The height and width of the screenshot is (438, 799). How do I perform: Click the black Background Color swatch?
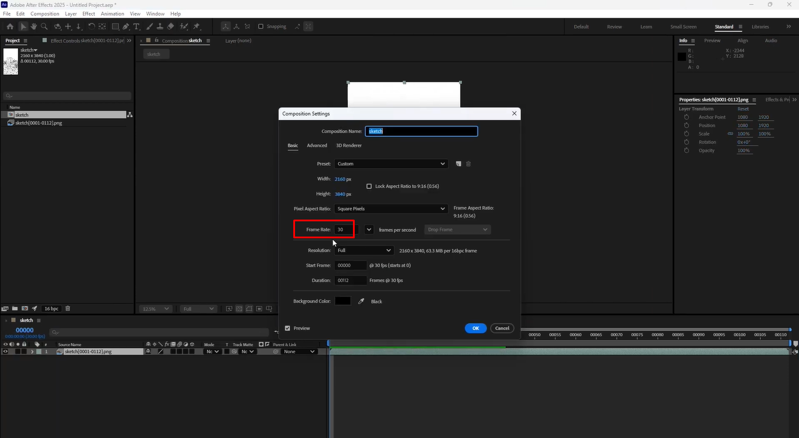pyautogui.click(x=342, y=301)
